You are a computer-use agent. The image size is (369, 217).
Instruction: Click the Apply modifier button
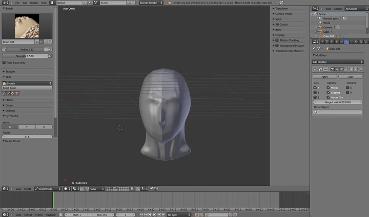point(324,76)
